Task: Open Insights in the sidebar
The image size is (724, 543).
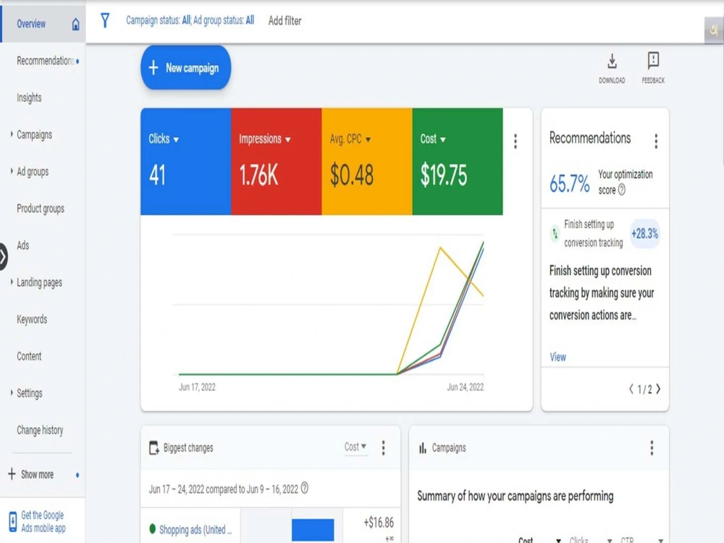Action: tap(29, 98)
